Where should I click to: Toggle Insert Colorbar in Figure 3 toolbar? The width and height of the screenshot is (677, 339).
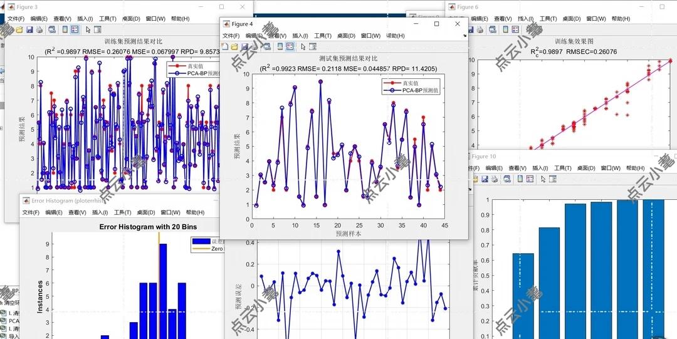point(65,29)
